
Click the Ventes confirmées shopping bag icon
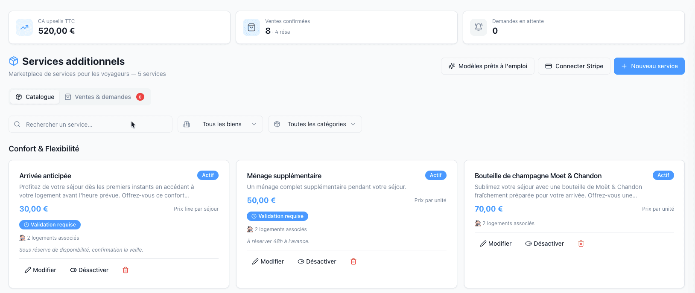(x=251, y=27)
